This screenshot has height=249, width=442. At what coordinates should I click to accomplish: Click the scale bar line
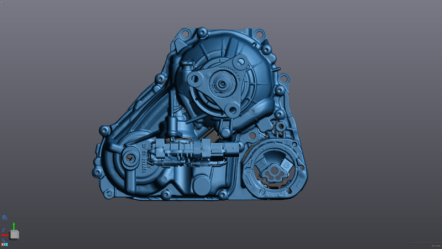tap(424, 242)
